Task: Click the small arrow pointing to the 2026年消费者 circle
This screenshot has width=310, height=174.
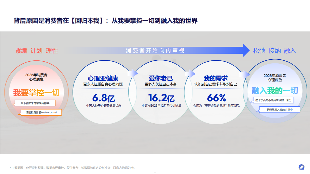Action: (x=244, y=74)
